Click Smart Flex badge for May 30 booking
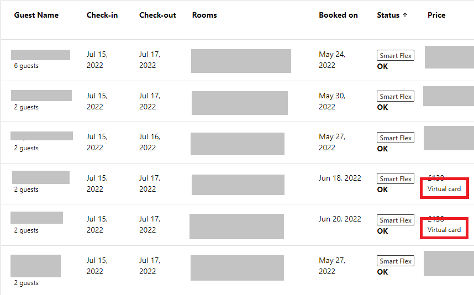This screenshot has width=474, height=295. pos(396,97)
